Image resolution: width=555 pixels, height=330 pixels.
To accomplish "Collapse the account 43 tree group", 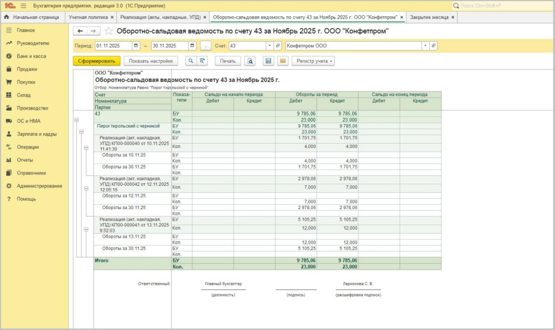I will tap(76, 120).
